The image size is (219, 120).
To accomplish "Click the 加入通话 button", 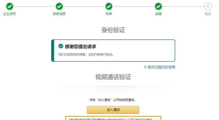I will [x=113, y=110].
